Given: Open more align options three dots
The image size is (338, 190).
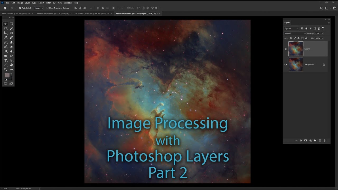Looking at the screenshot, I should [121, 8].
